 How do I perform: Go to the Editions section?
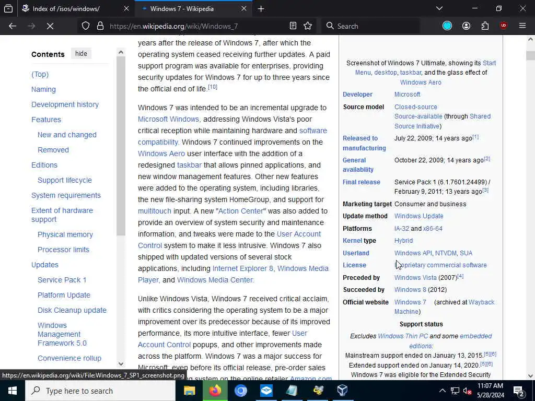click(44, 165)
